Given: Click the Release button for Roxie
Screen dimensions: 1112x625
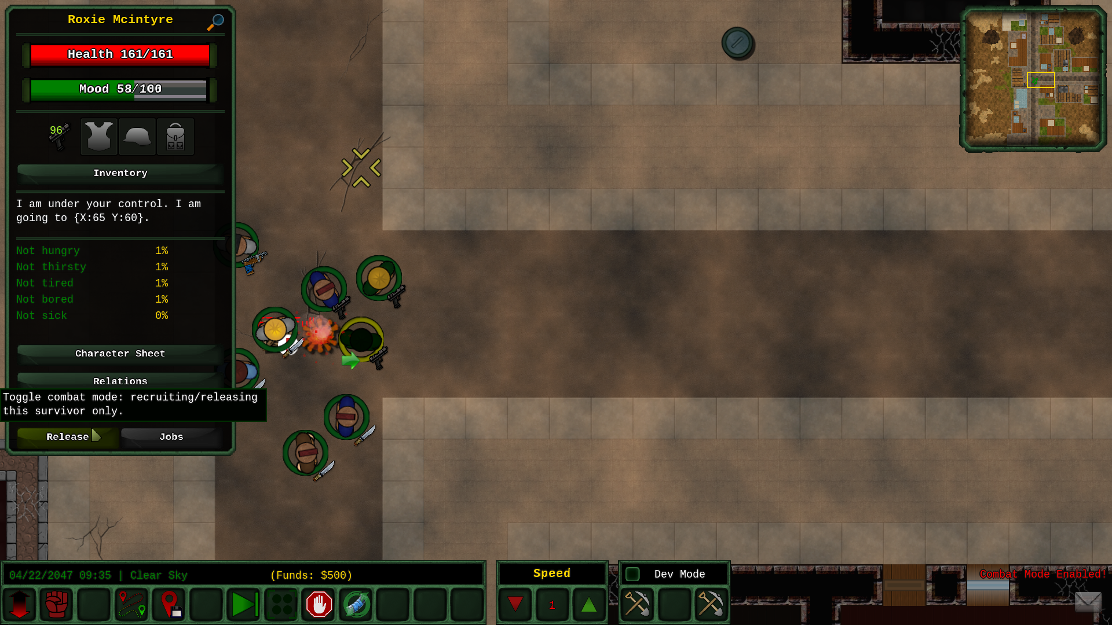Looking at the screenshot, I should click(67, 436).
